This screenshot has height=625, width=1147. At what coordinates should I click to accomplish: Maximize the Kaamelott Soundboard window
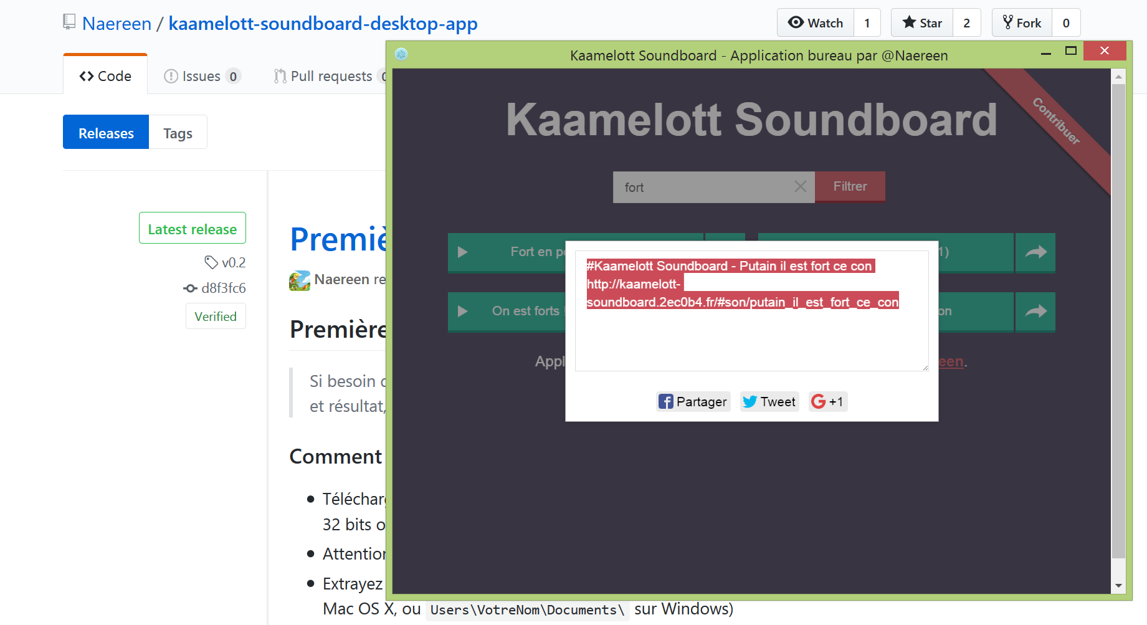tap(1071, 51)
